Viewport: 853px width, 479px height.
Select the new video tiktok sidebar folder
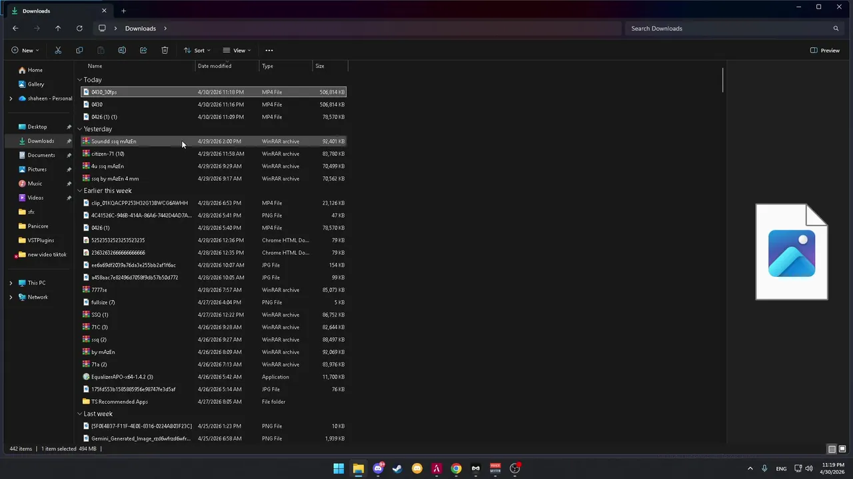point(42,255)
